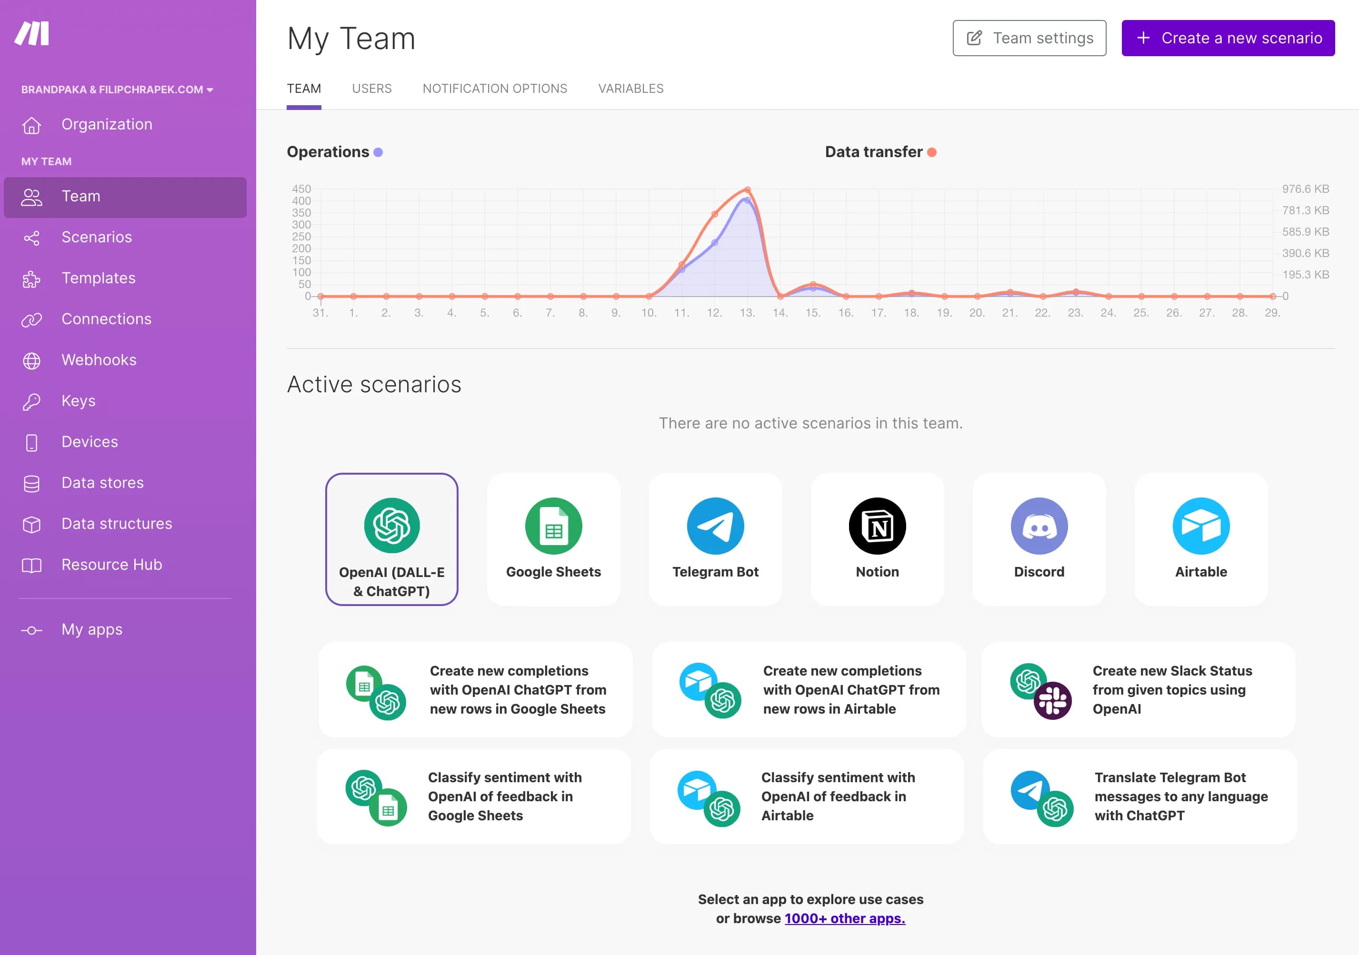Click the plus icon on Create a new scenario

1143,38
